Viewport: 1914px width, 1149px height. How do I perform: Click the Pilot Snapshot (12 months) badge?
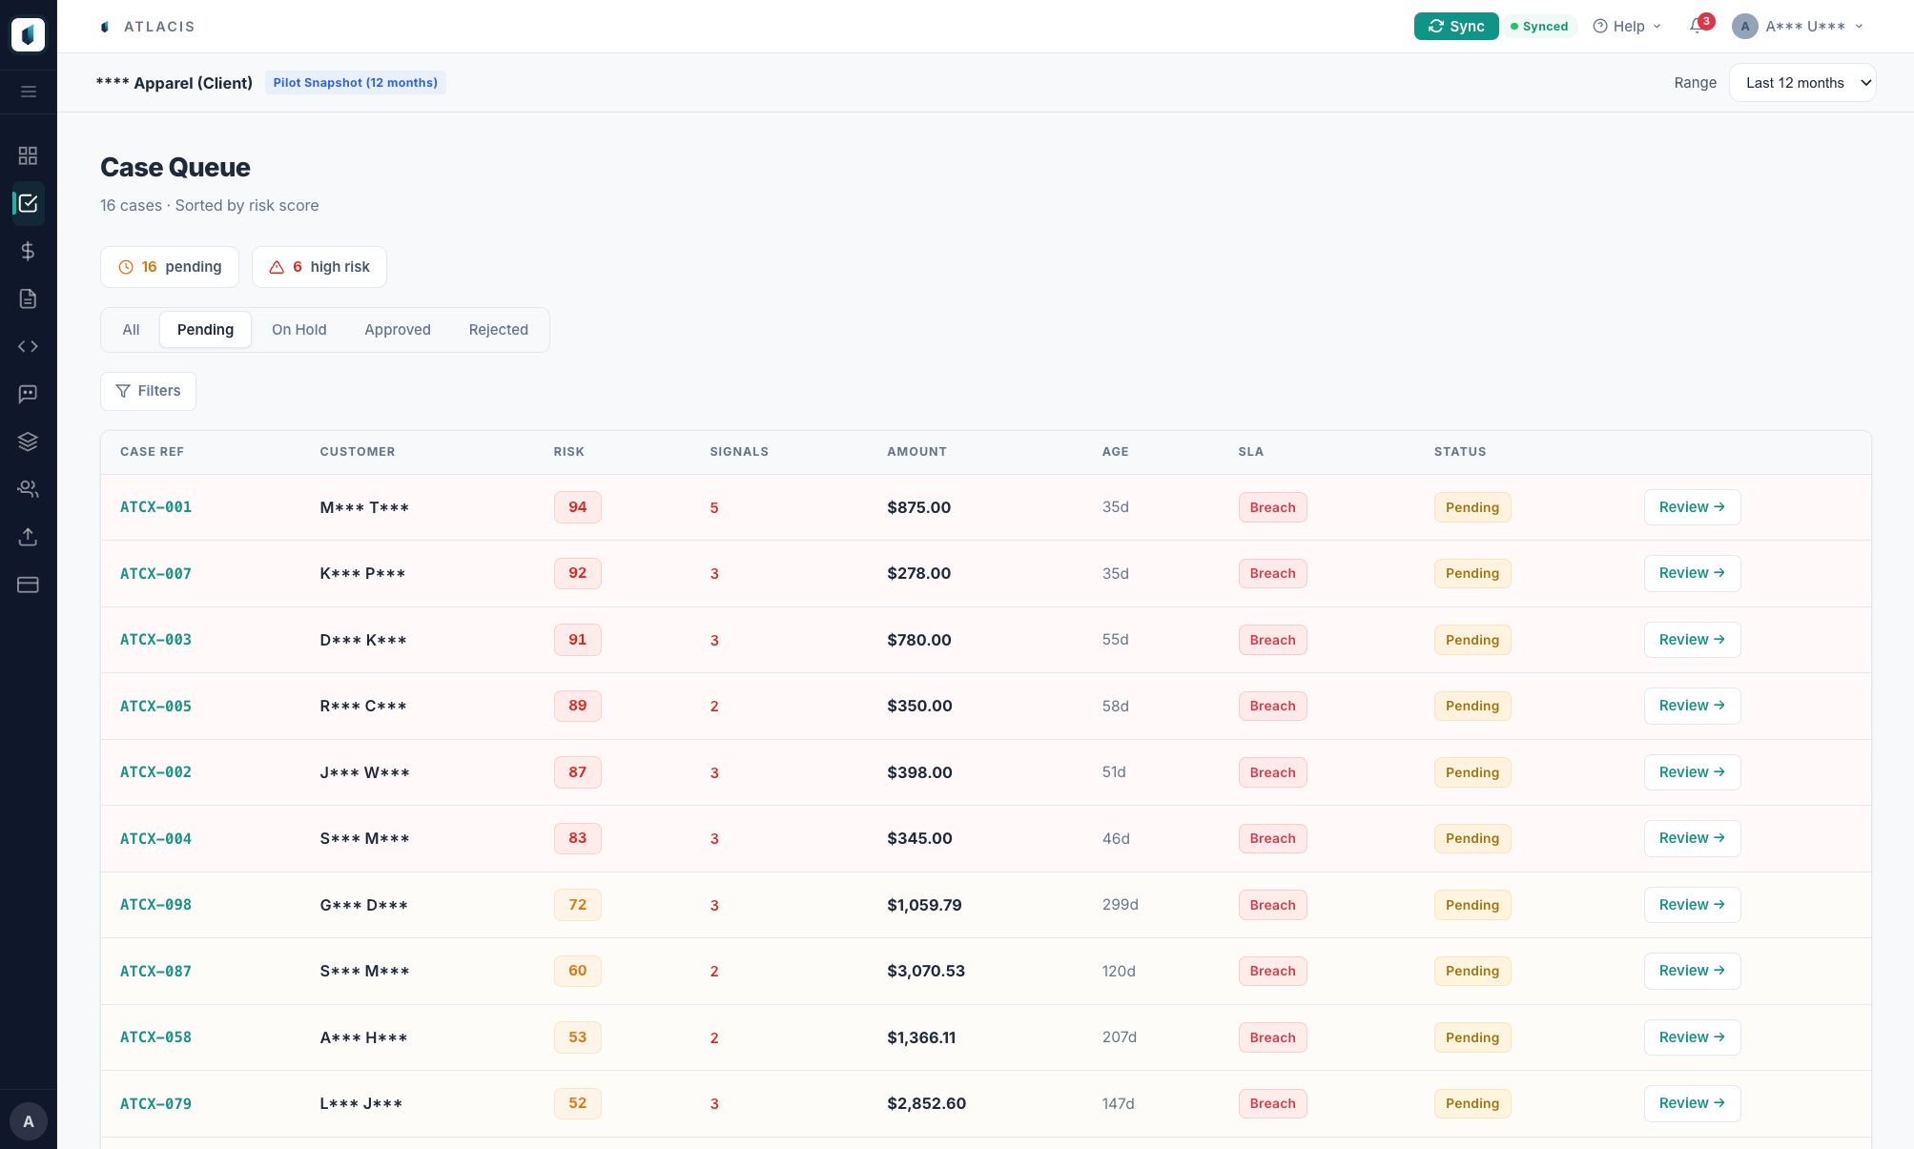(x=356, y=83)
